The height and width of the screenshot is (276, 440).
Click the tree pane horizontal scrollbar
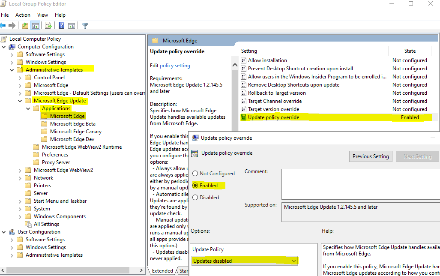point(68,270)
